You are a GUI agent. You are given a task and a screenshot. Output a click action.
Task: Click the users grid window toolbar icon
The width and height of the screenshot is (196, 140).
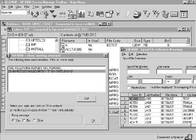pyautogui.click(x=184, y=14)
